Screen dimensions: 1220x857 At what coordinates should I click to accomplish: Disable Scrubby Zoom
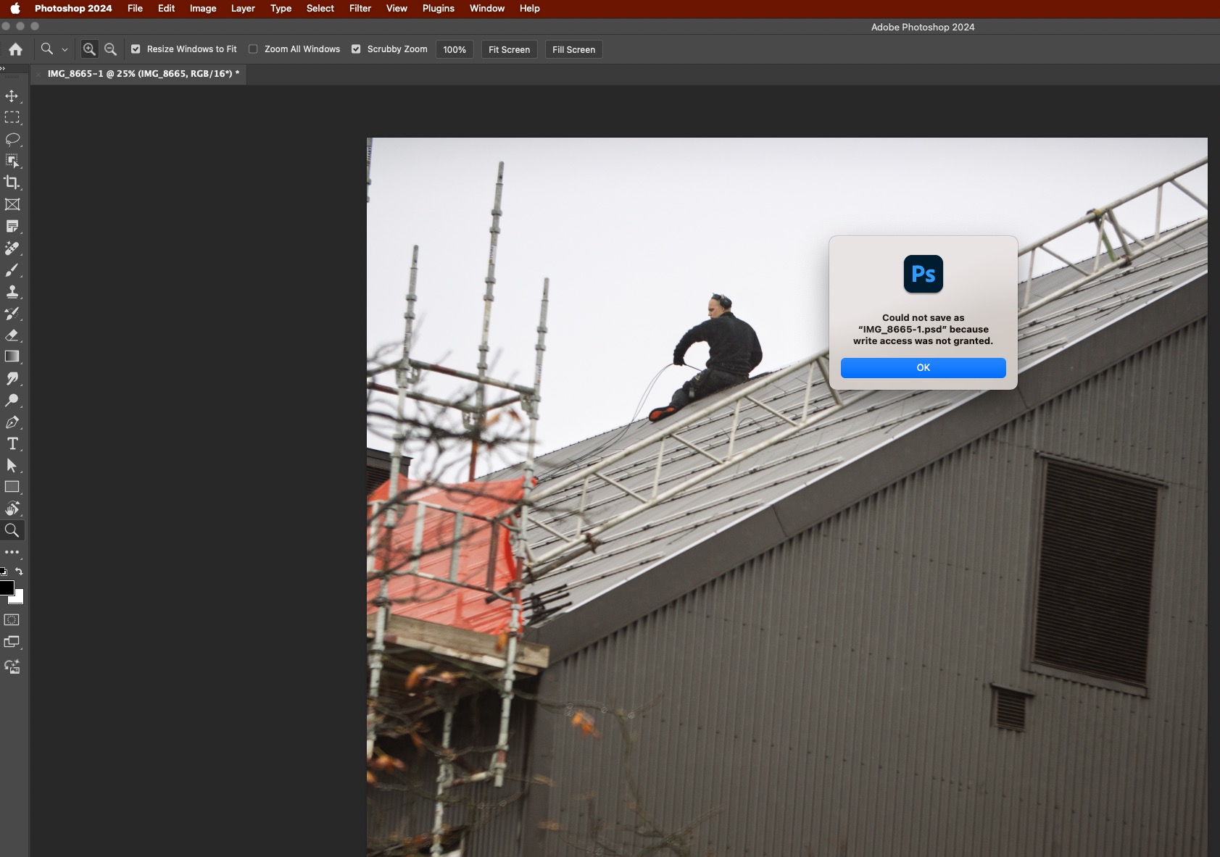click(x=355, y=49)
